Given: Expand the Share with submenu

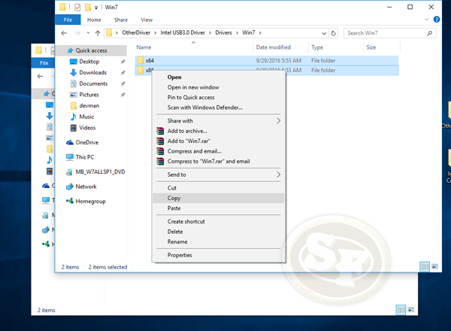Looking at the screenshot, I should point(219,121).
